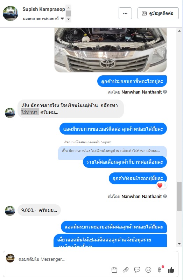Open Supish Kamprasop profile picture in header

pos(10,13)
